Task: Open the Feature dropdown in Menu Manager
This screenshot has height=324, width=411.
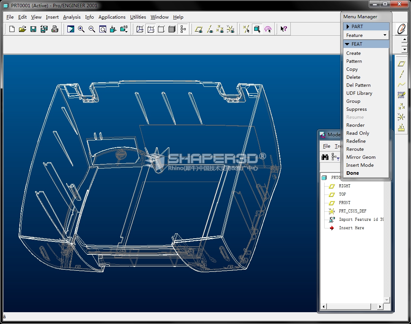Action: [x=366, y=35]
